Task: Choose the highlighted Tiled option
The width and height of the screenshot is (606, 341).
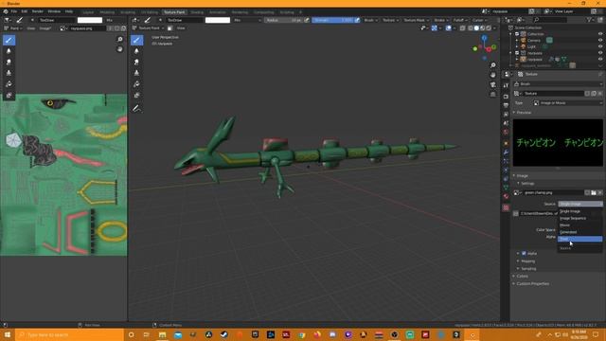Action: pos(579,239)
